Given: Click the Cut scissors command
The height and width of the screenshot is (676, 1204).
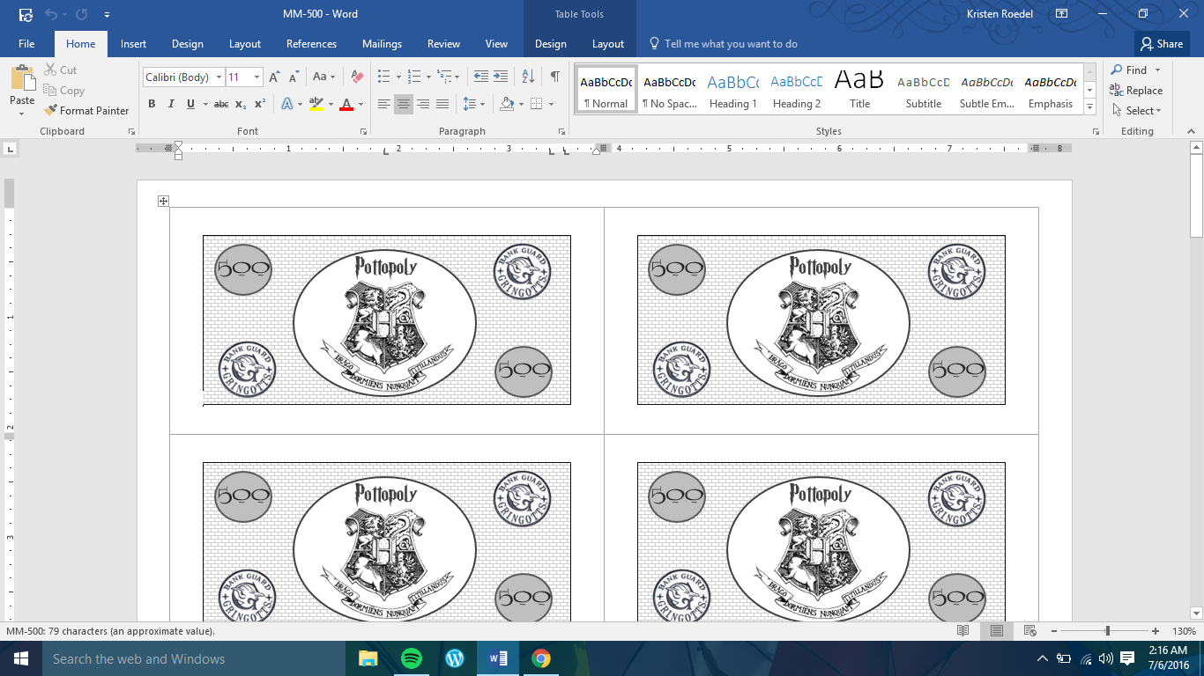Looking at the screenshot, I should [60, 70].
